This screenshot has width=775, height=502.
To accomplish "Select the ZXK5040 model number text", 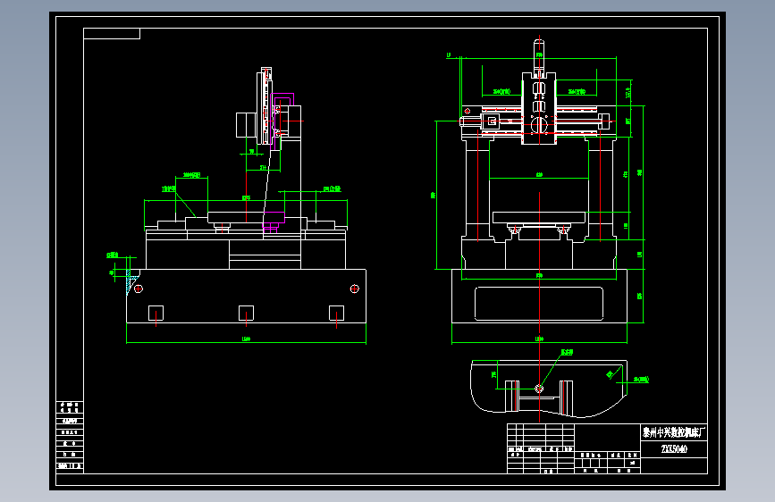I will pyautogui.click(x=674, y=449).
